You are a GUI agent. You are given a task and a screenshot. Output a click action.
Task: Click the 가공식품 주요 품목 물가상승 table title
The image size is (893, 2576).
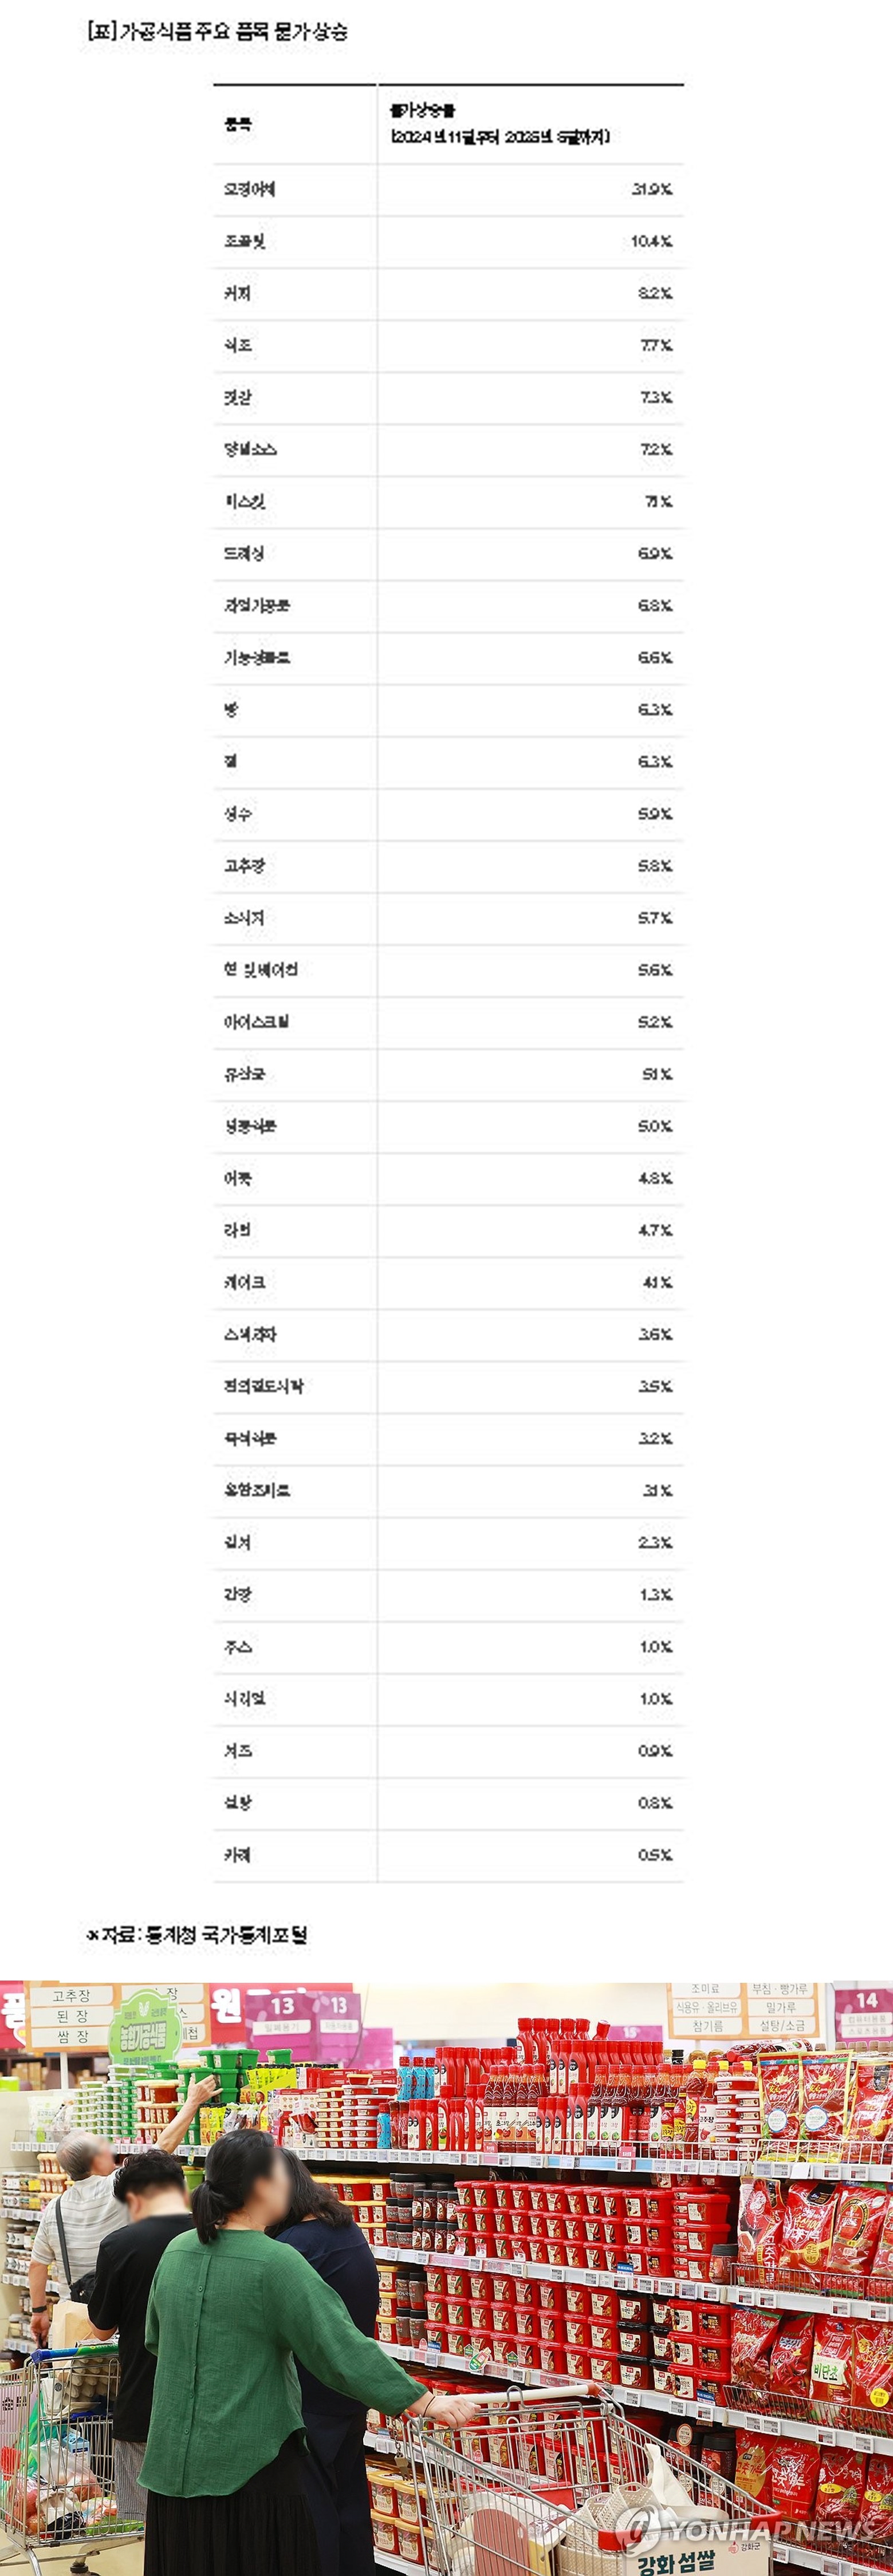click(x=218, y=32)
